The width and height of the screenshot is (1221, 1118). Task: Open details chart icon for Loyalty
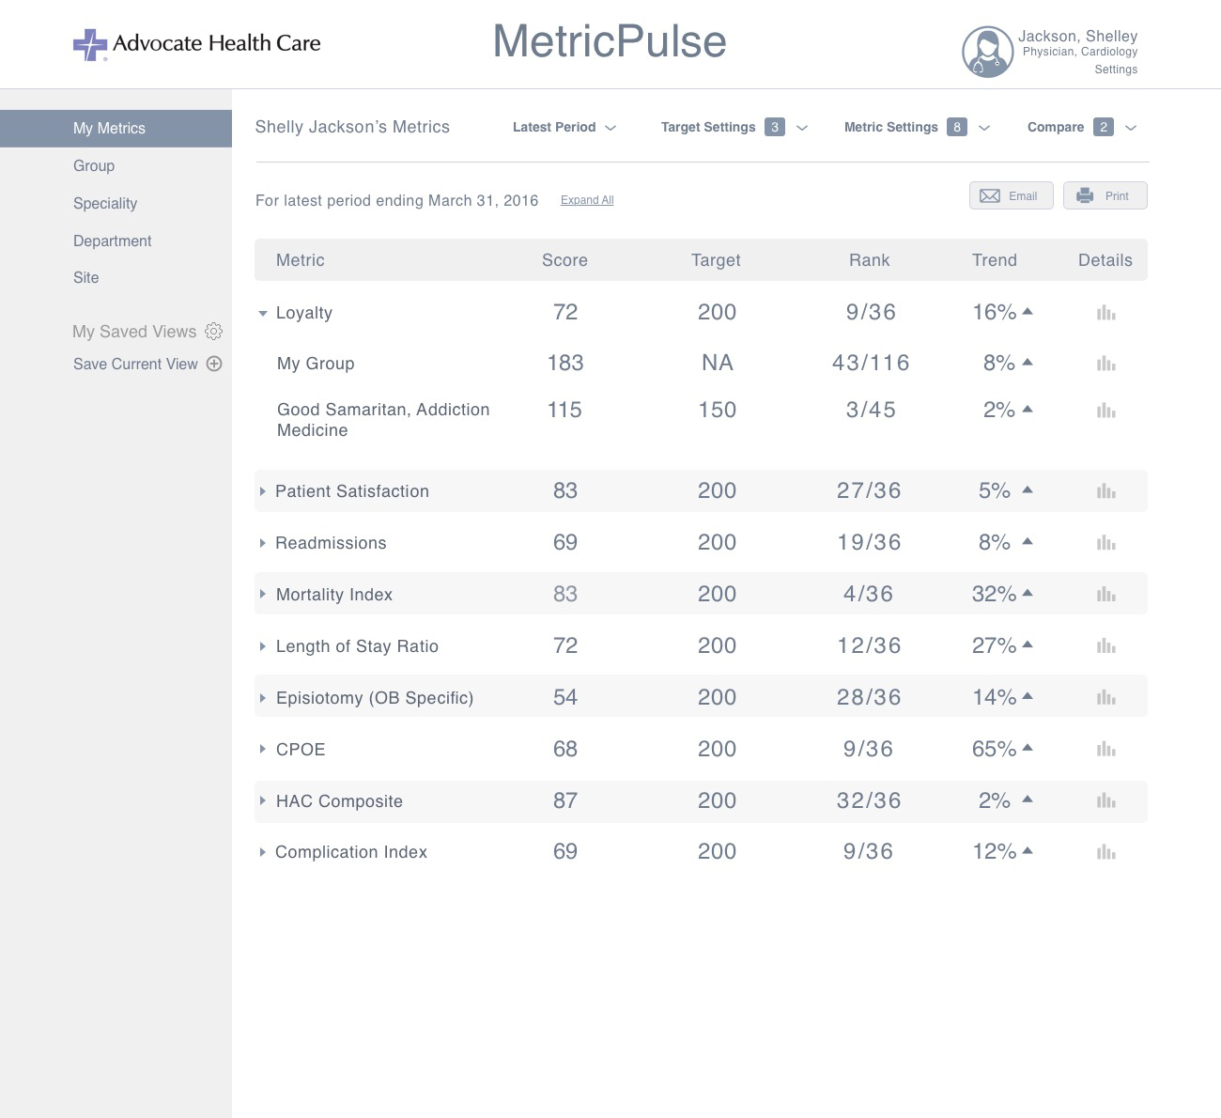[1106, 313]
